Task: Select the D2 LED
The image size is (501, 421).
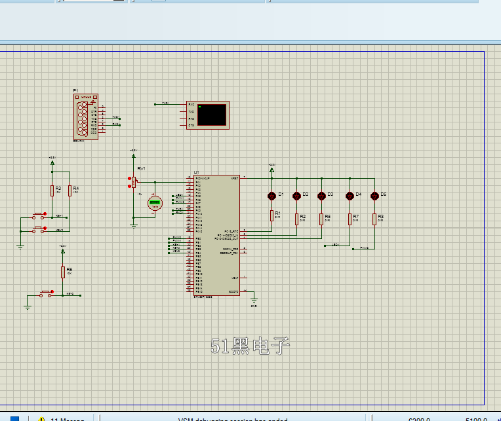Action: (x=296, y=196)
